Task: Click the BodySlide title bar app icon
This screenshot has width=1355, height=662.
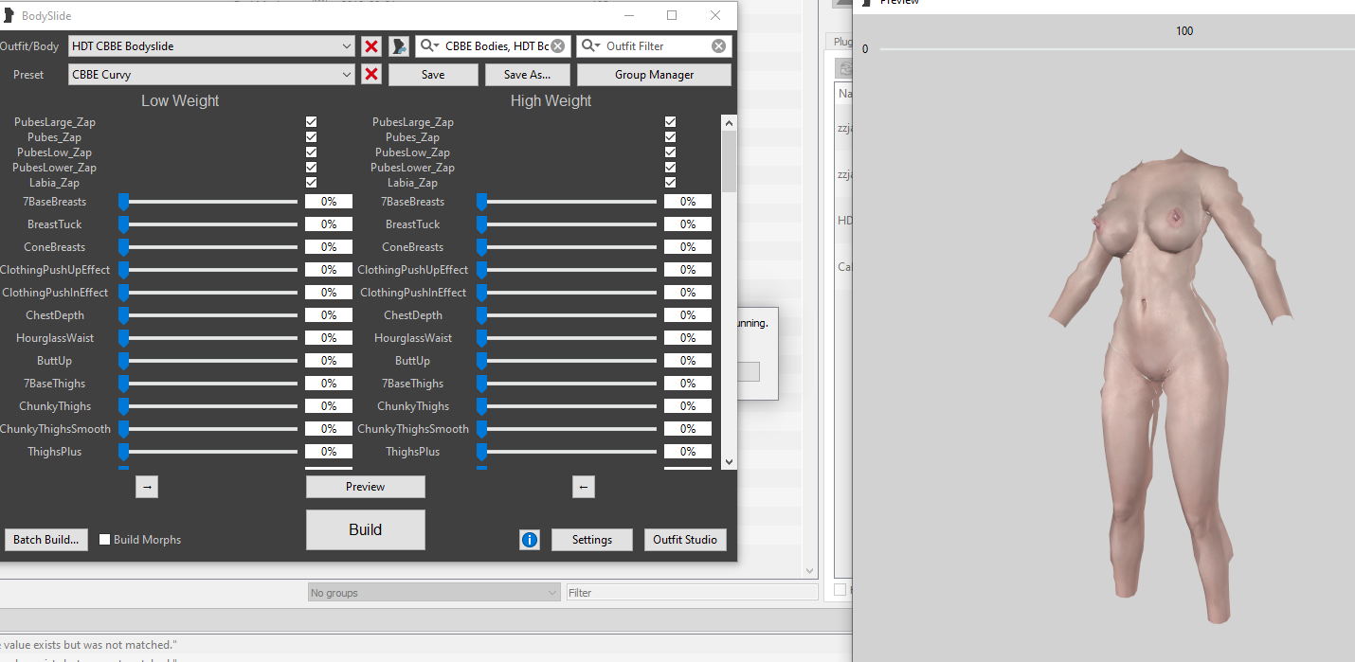Action: pyautogui.click(x=9, y=15)
